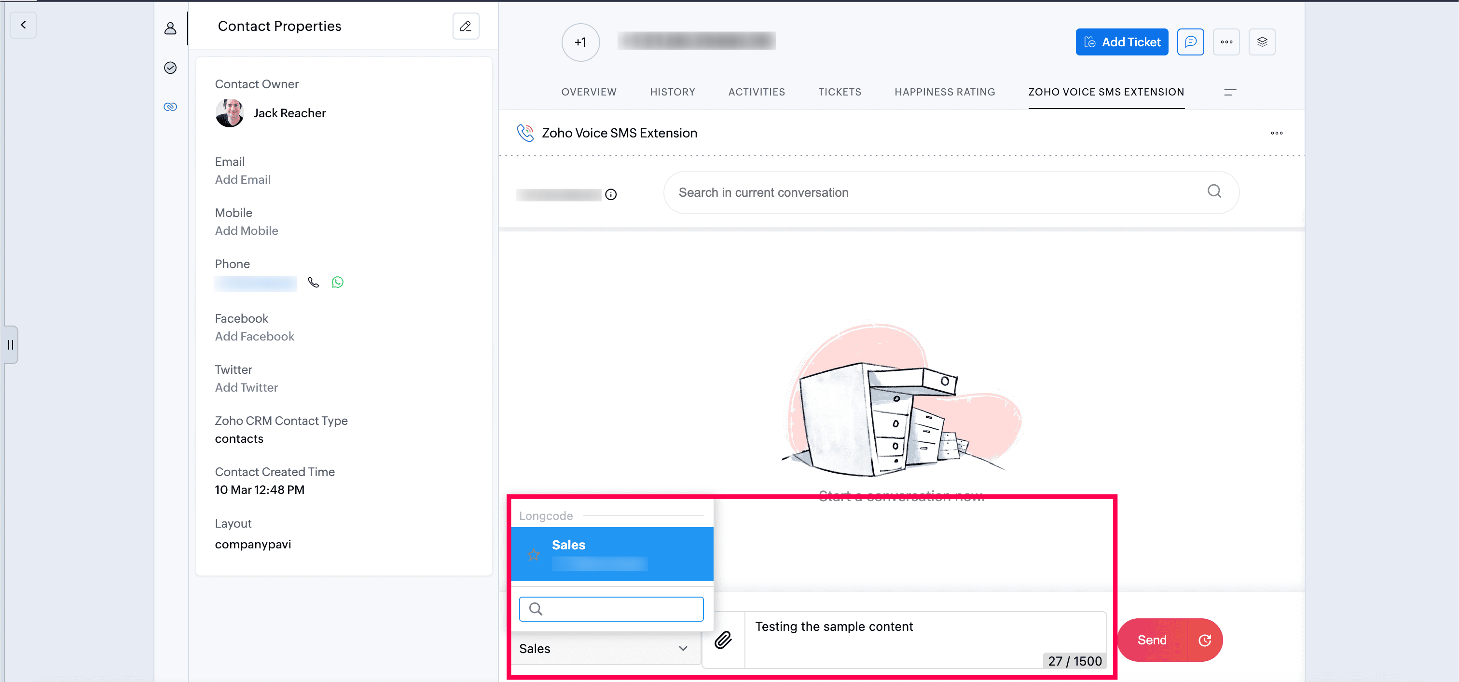Toggle the favorite star on Sales number
This screenshot has width=1459, height=682.
click(533, 554)
